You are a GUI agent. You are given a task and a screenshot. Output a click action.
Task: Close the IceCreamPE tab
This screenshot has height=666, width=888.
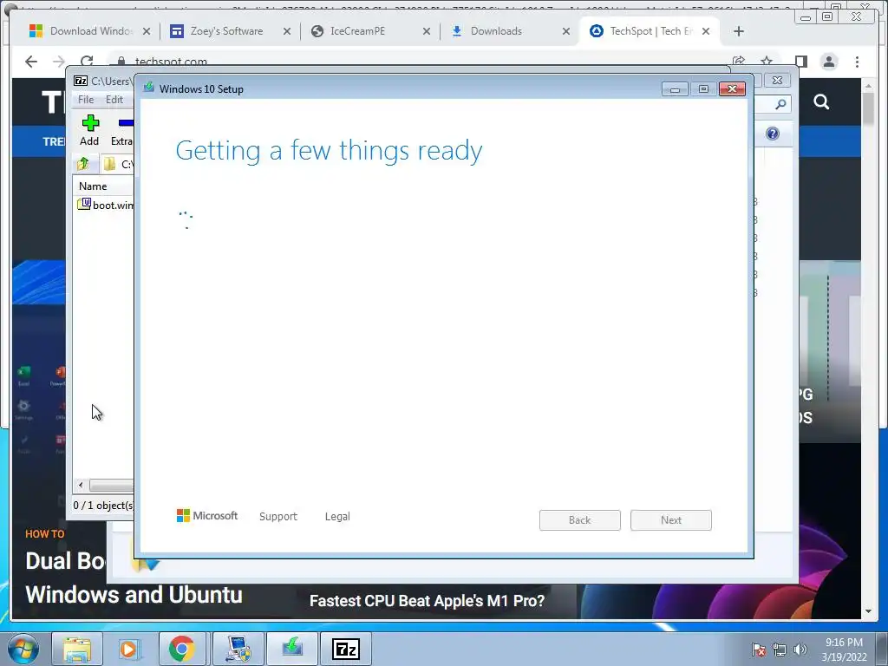427,31
